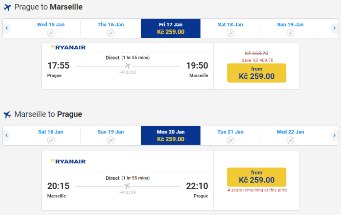
Task: Show later return dates with right arrow
Action: tap(335, 135)
